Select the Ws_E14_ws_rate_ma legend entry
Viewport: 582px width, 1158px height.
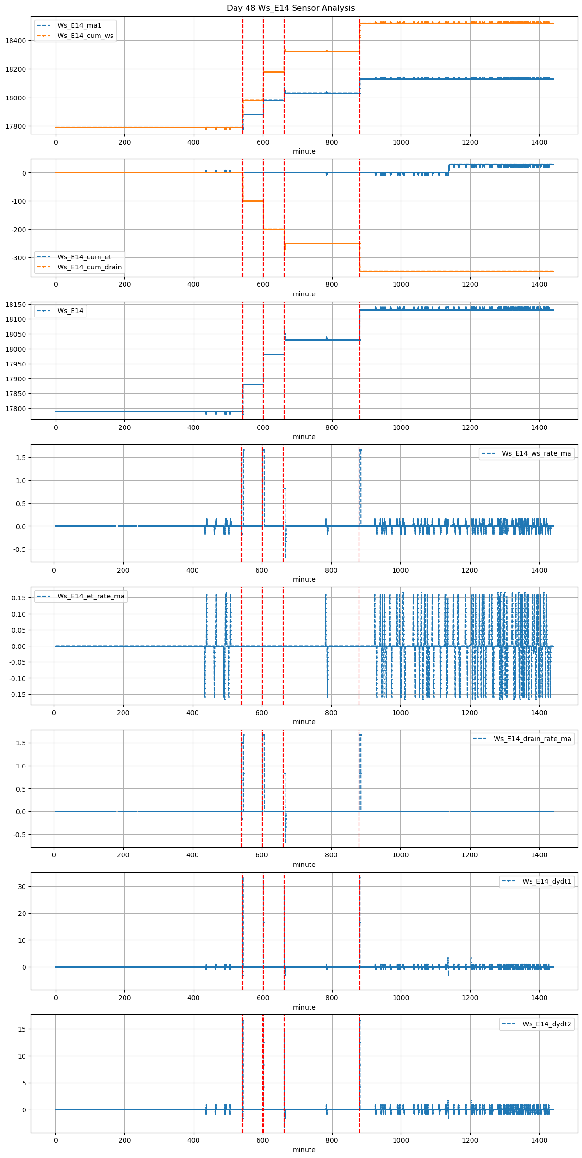pyautogui.click(x=536, y=453)
